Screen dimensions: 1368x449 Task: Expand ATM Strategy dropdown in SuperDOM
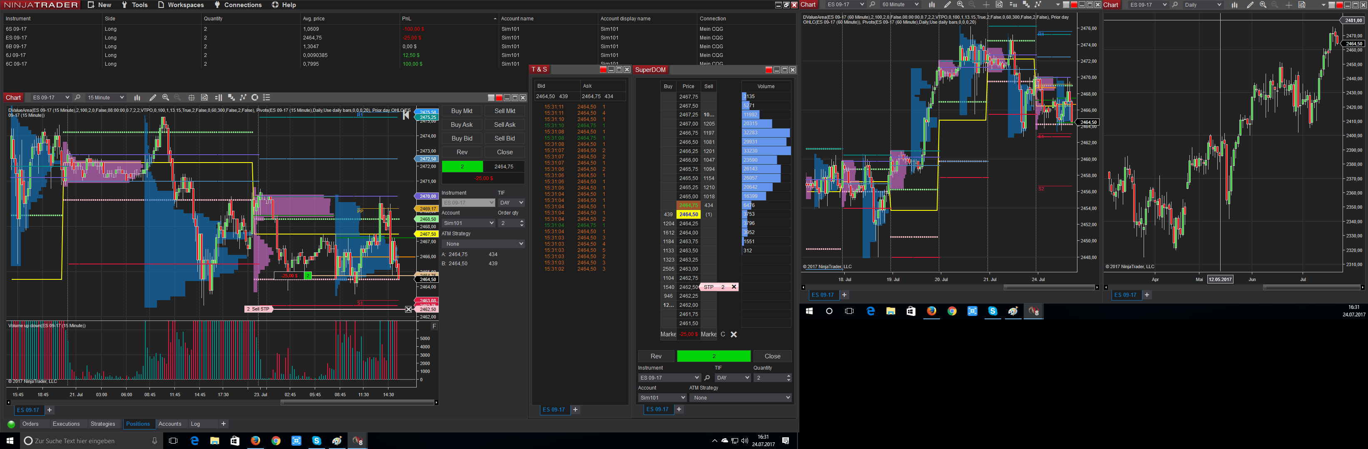[740, 397]
